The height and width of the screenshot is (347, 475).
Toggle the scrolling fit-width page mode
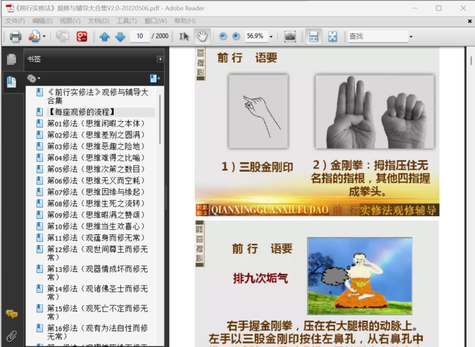click(314, 36)
